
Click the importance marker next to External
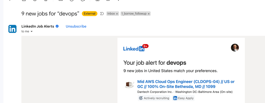coord(102,14)
